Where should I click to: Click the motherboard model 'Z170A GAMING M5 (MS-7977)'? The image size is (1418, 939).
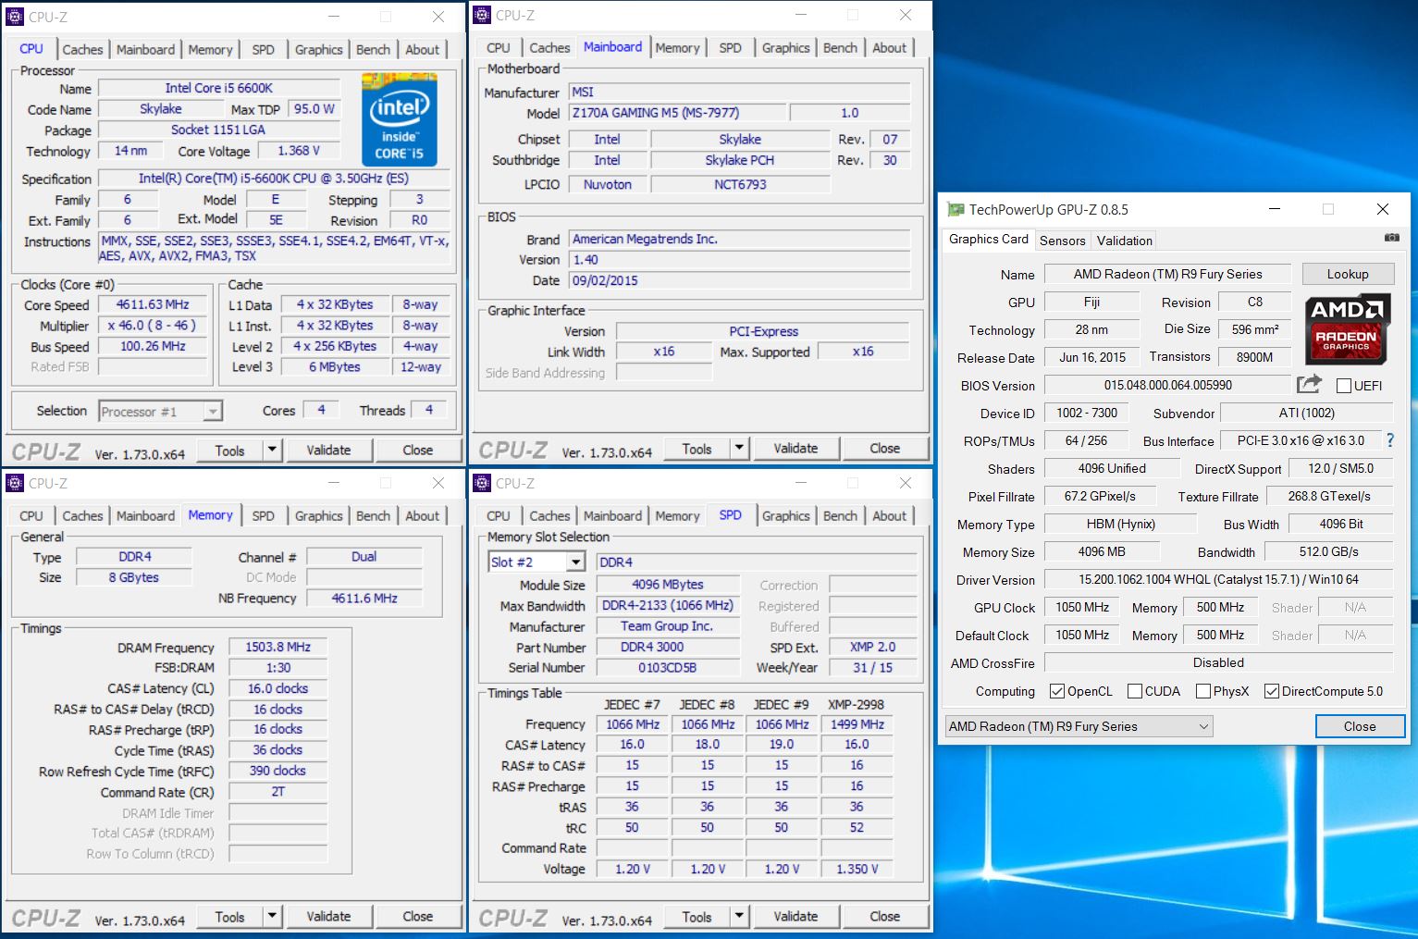point(678,113)
